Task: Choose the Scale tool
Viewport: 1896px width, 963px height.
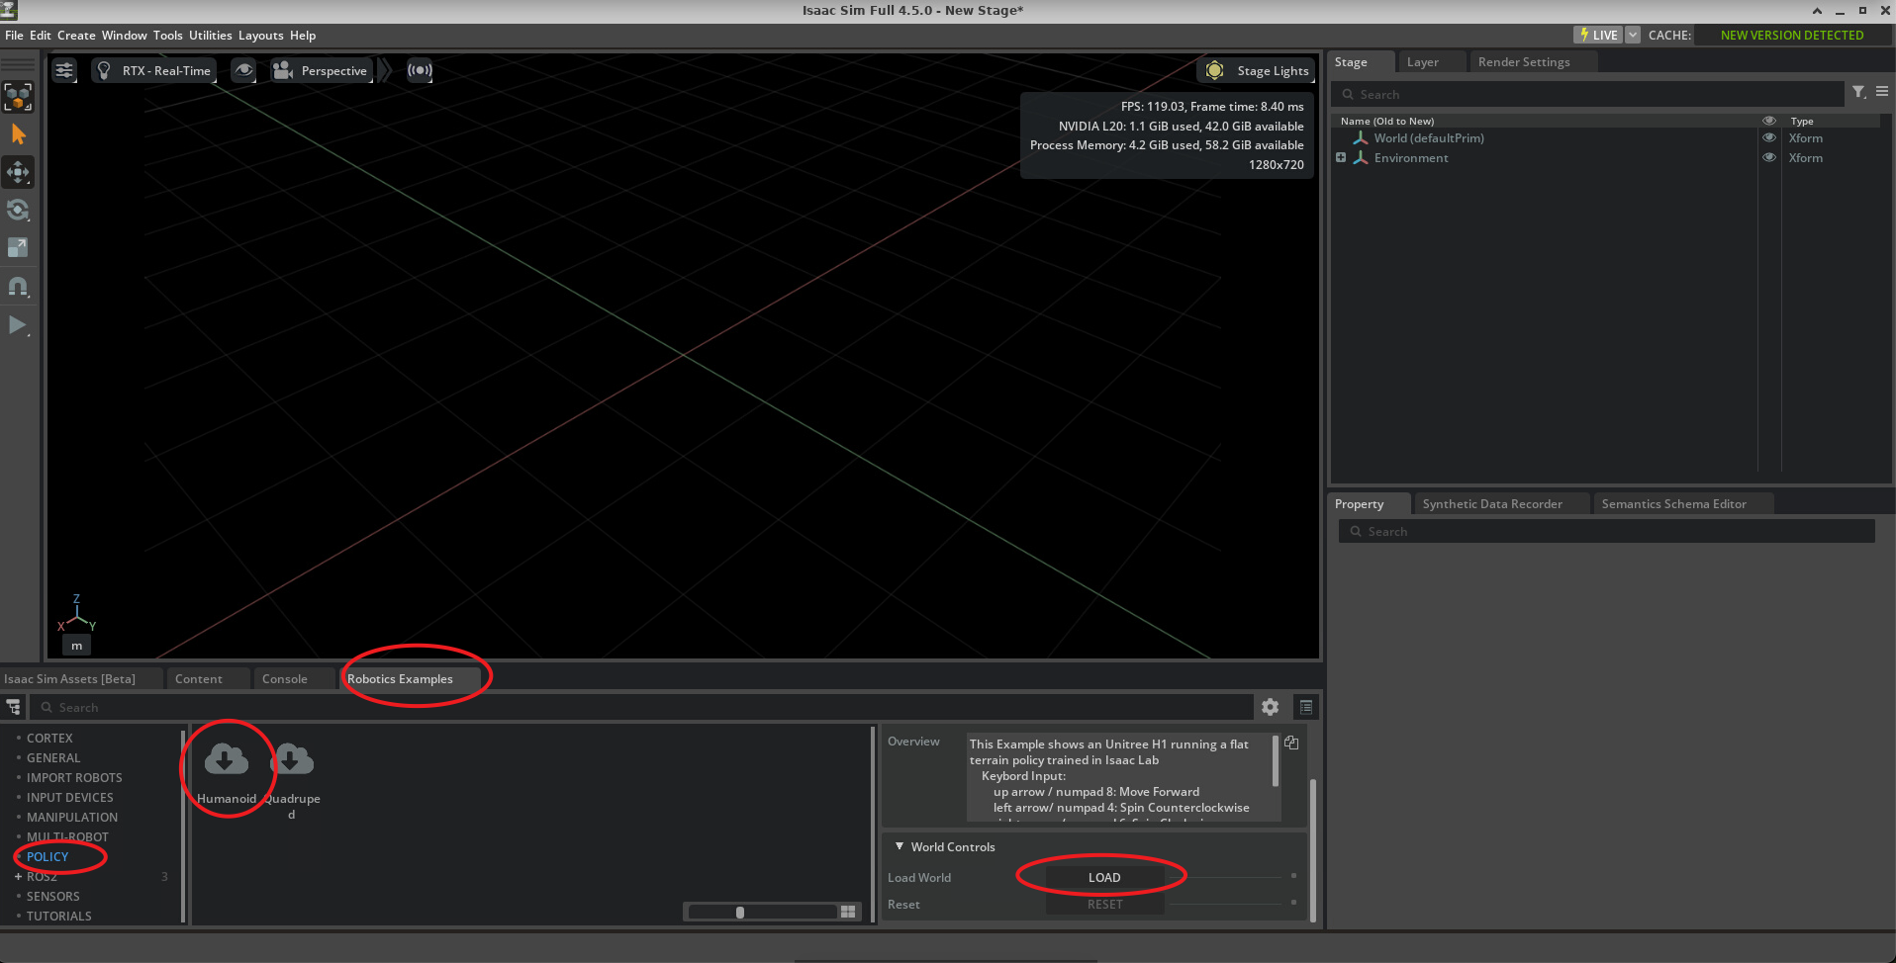Action: pyautogui.click(x=18, y=248)
